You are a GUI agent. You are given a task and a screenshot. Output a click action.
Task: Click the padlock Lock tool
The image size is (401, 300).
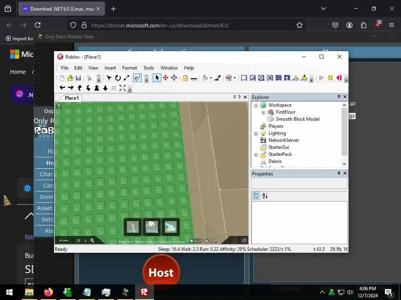[185, 78]
